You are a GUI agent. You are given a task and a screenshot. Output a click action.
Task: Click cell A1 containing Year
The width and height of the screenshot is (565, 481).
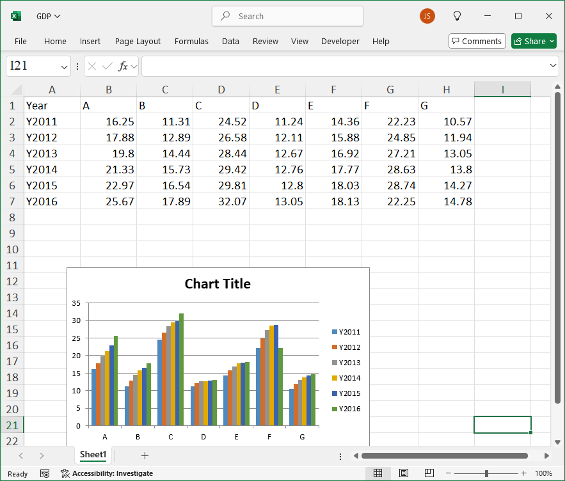point(52,105)
